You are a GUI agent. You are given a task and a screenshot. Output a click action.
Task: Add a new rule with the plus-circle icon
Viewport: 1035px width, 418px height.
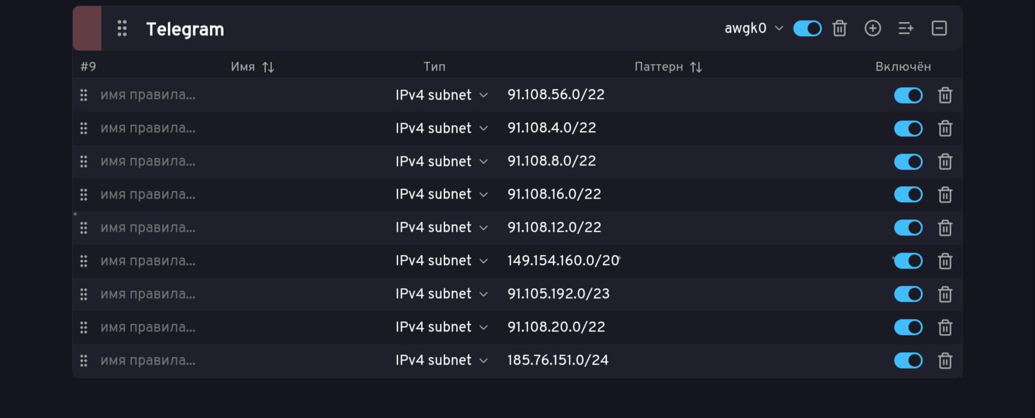(872, 28)
